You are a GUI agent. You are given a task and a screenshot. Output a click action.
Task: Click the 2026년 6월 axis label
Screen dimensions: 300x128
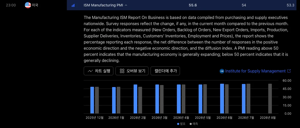[x=224, y=118]
